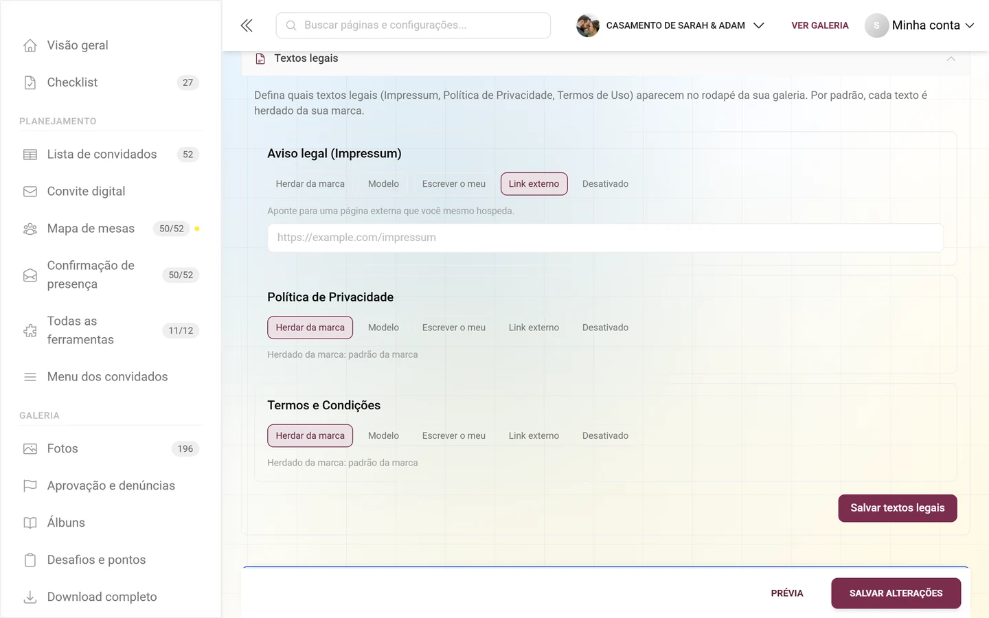Focus the Buscar páginas e configurações search box
Screen dimensions: 989x618
pos(413,25)
